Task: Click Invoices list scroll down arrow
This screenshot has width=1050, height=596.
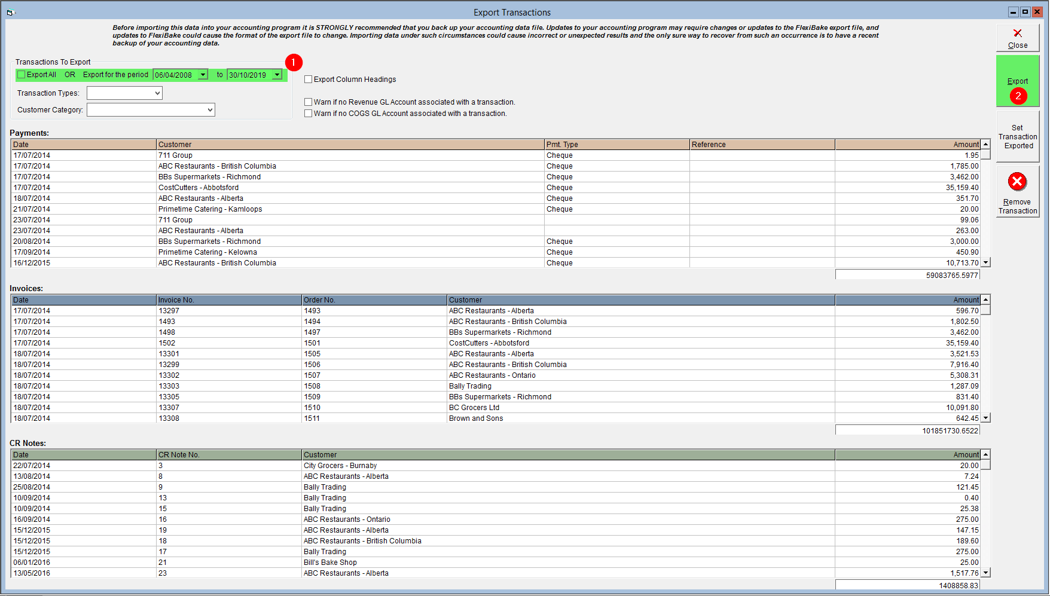Action: (x=986, y=418)
